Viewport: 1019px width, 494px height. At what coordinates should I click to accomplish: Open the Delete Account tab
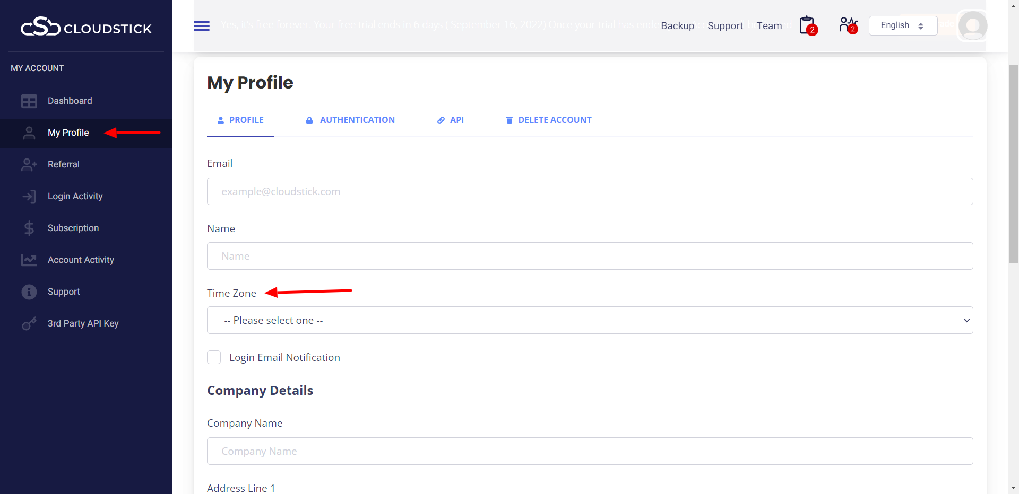548,120
